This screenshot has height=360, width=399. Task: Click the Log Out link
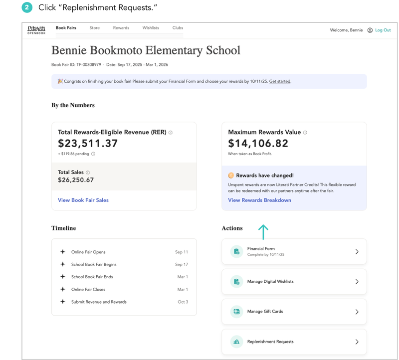click(x=383, y=30)
